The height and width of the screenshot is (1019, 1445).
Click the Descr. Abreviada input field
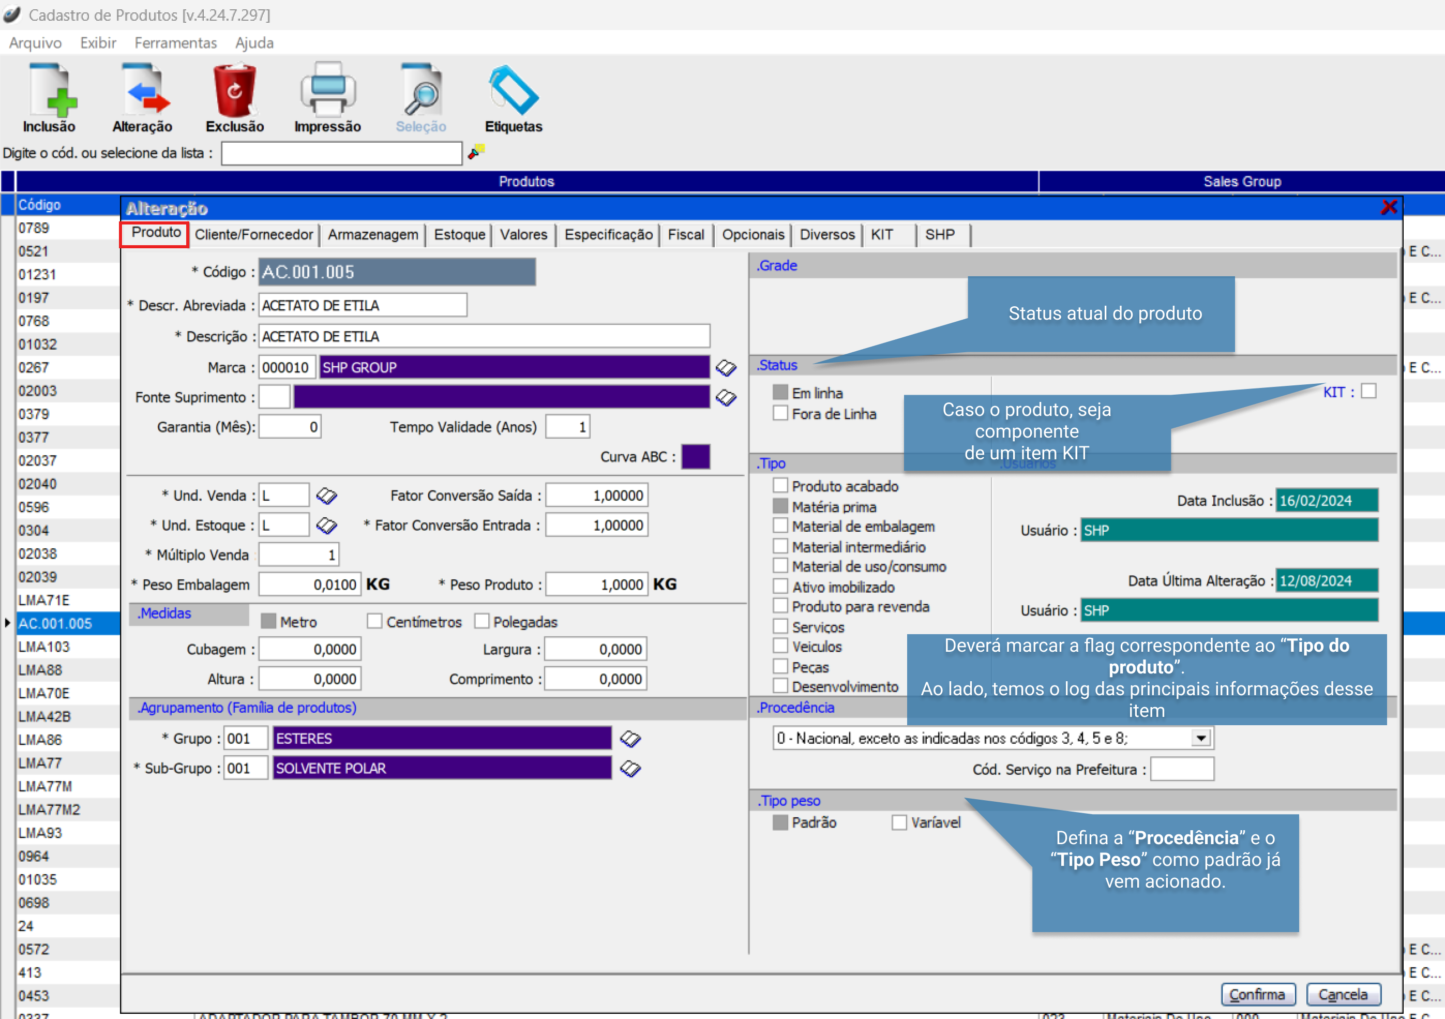(363, 305)
